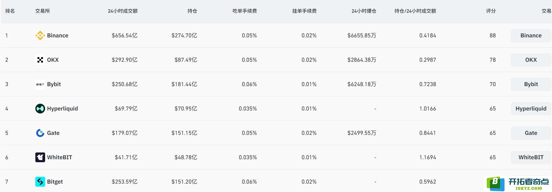Click Bybit liquidation $6248.18万
This screenshot has height=192, width=552.
coord(362,84)
